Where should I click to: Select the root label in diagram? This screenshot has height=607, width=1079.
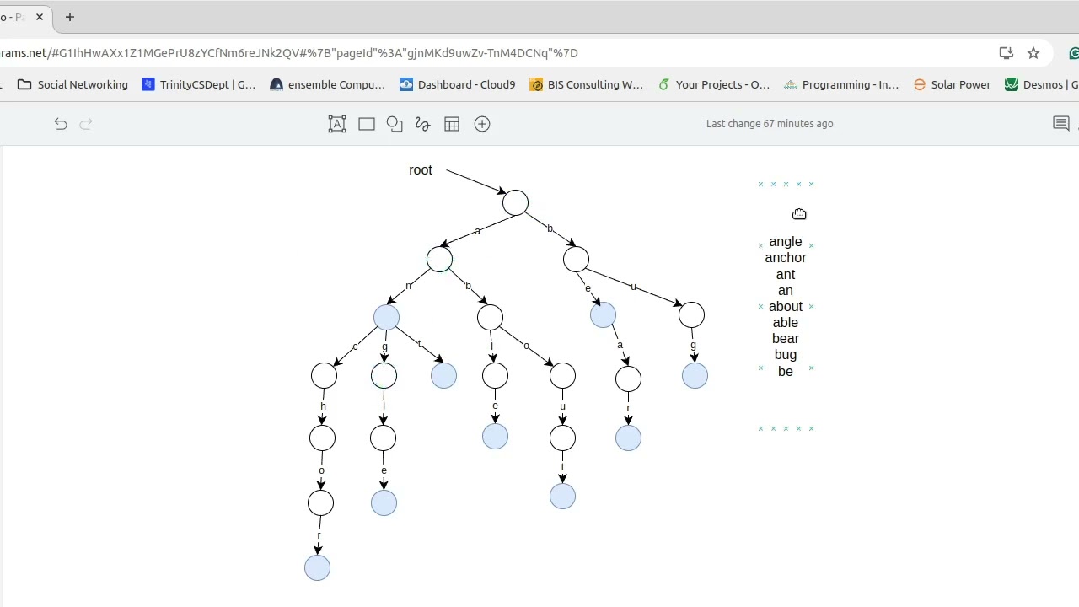(x=421, y=170)
